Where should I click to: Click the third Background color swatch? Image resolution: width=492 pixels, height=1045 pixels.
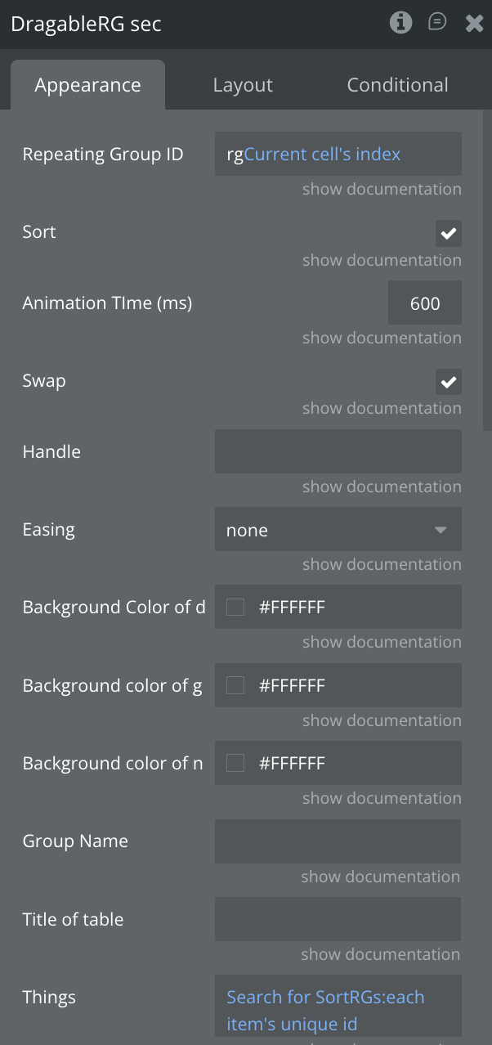[x=235, y=764]
